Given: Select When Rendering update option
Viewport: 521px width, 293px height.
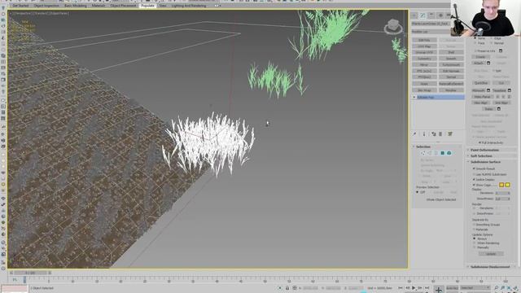Looking at the screenshot, I should (x=474, y=243).
